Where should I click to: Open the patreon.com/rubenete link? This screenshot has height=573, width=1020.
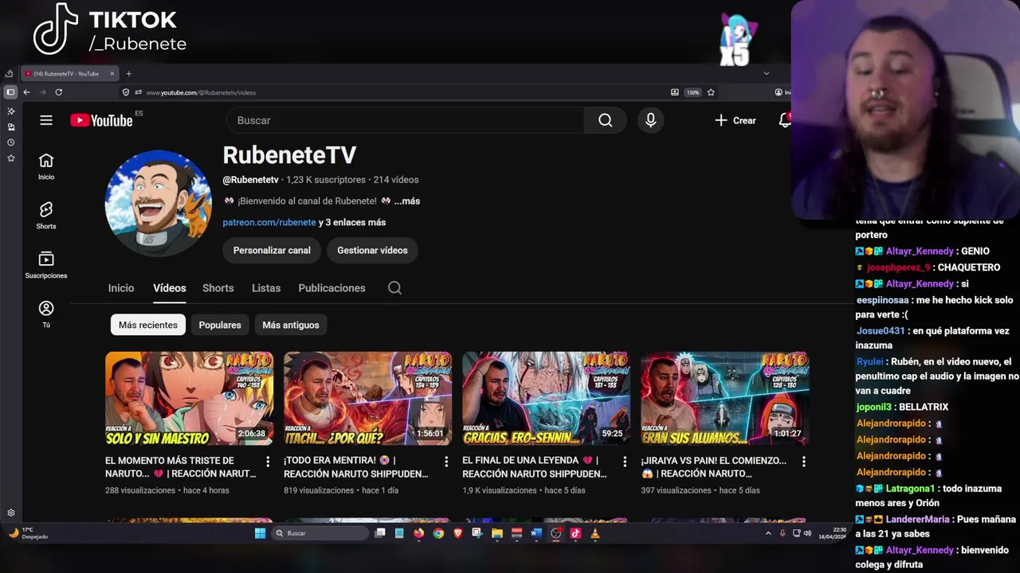pos(269,223)
